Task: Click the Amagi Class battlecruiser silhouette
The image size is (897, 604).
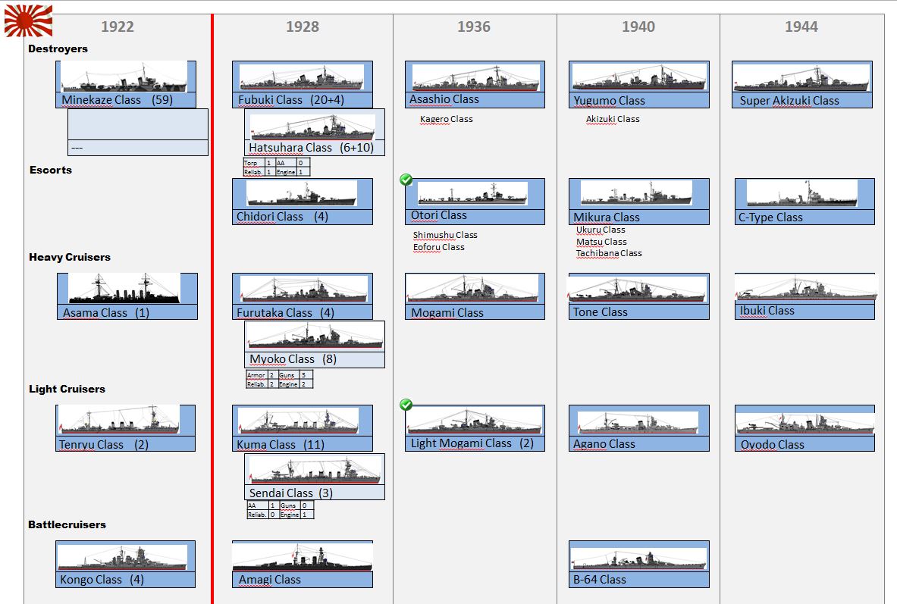Action: point(302,557)
